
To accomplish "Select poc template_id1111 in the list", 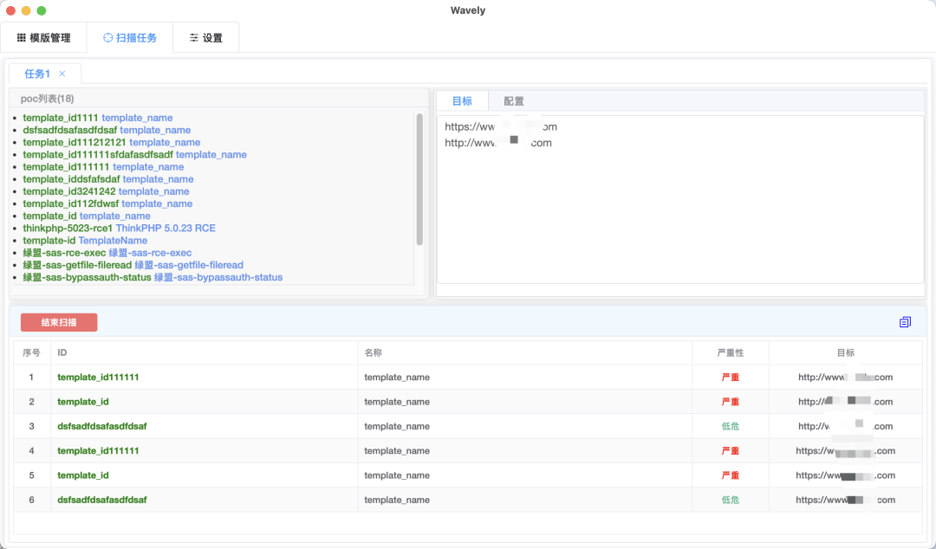I will tap(98, 118).
